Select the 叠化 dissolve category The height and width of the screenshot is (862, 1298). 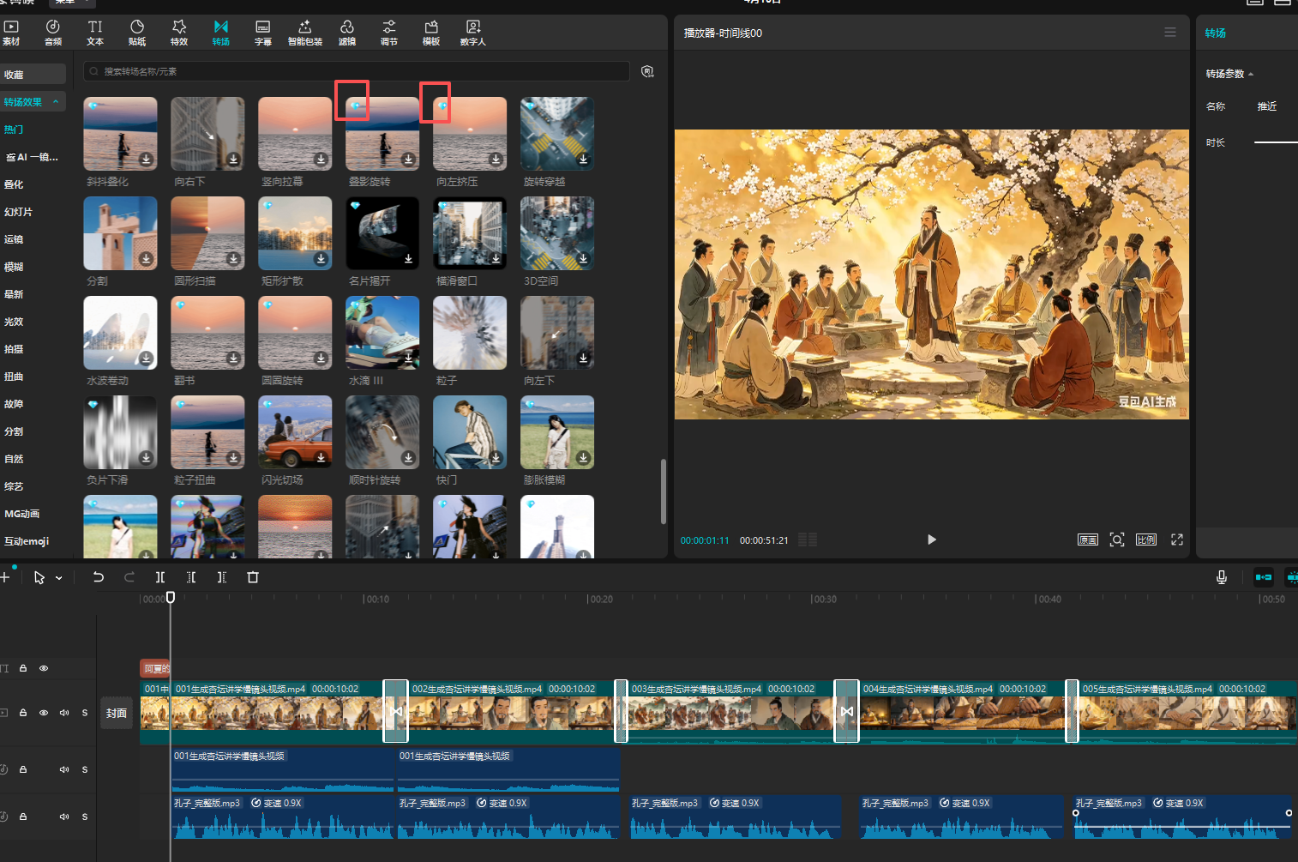point(14,184)
